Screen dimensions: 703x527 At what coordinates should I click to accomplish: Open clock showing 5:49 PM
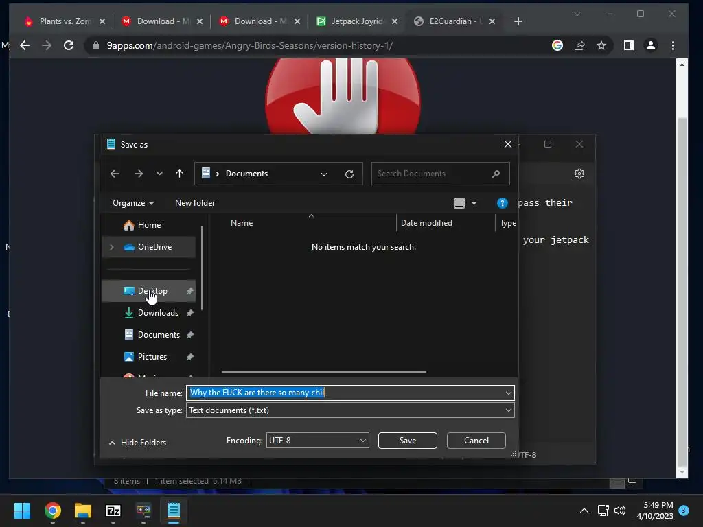click(655, 511)
